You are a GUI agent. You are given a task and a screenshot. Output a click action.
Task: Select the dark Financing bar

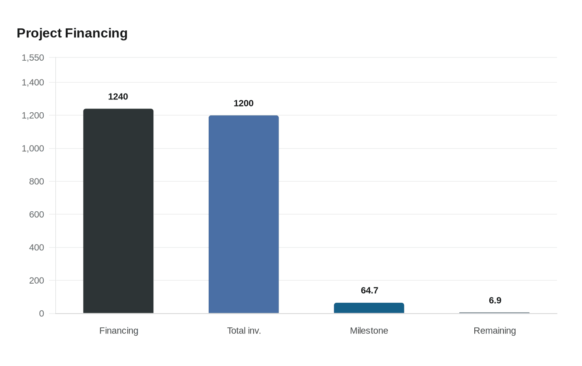tap(118, 211)
